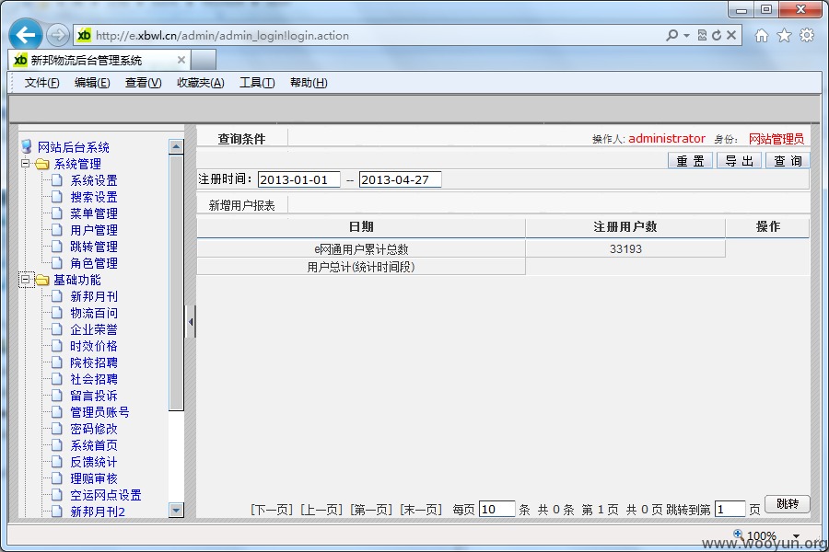Jump to 第一页 link
This screenshot has width=829, height=552.
point(371,509)
